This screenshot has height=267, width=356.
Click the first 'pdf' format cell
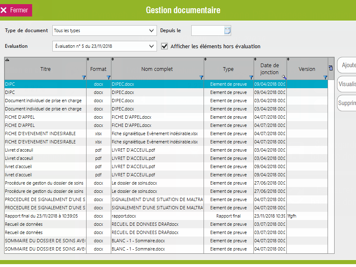pos(98,150)
